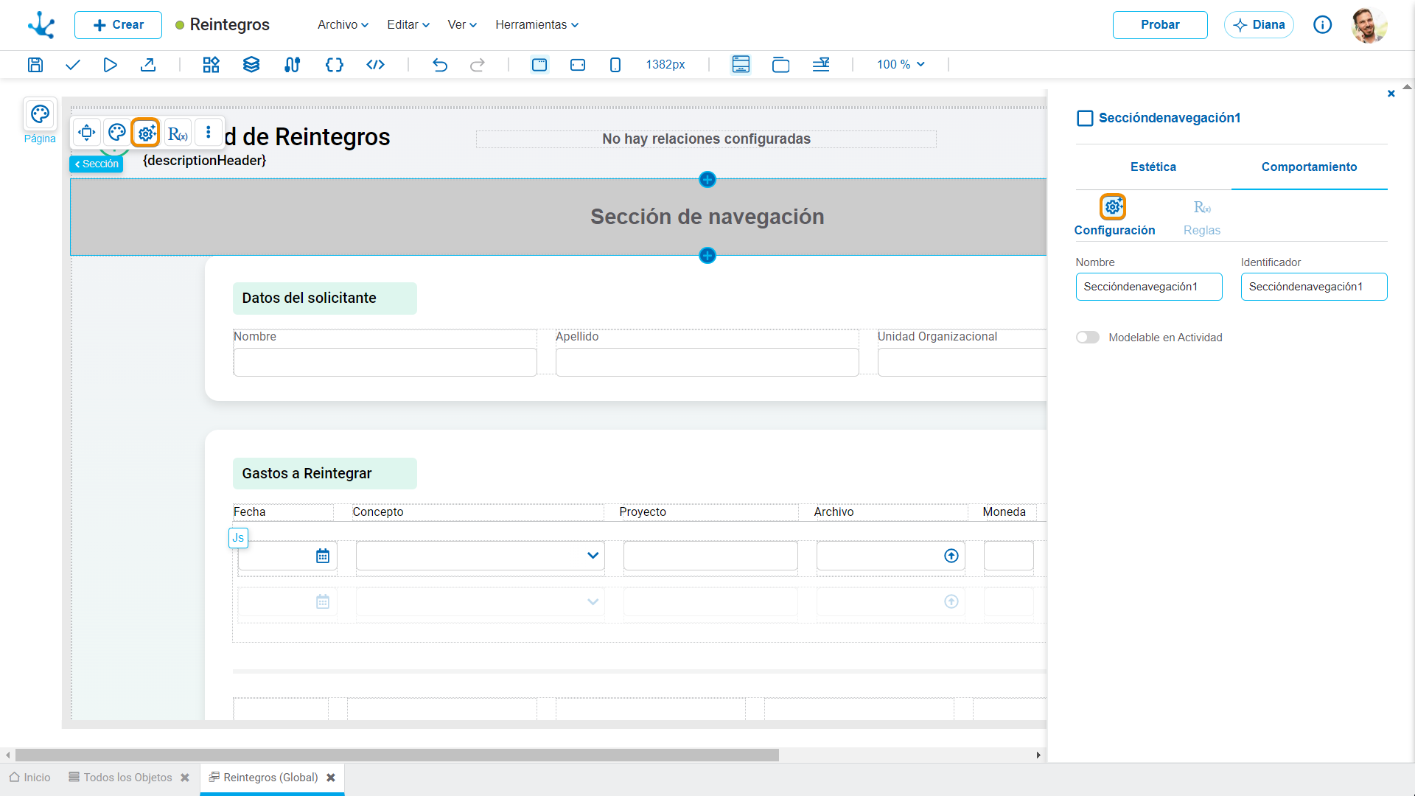The height and width of the screenshot is (796, 1415).
Task: Open the Archivo menu
Action: coord(343,25)
